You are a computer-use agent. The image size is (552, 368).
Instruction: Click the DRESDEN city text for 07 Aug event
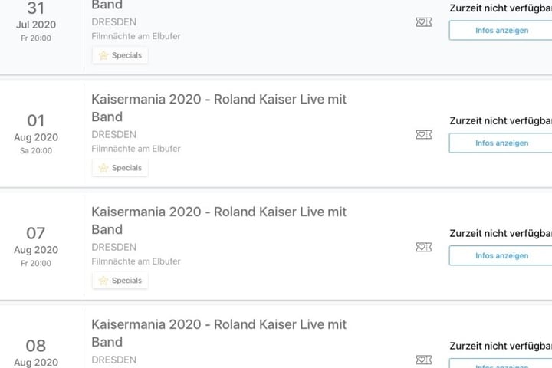tap(113, 247)
